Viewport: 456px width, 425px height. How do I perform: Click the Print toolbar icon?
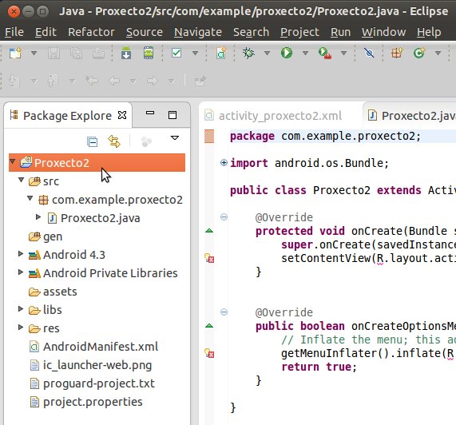click(98, 54)
